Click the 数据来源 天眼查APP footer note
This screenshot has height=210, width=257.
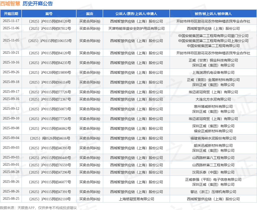[x=38, y=208]
